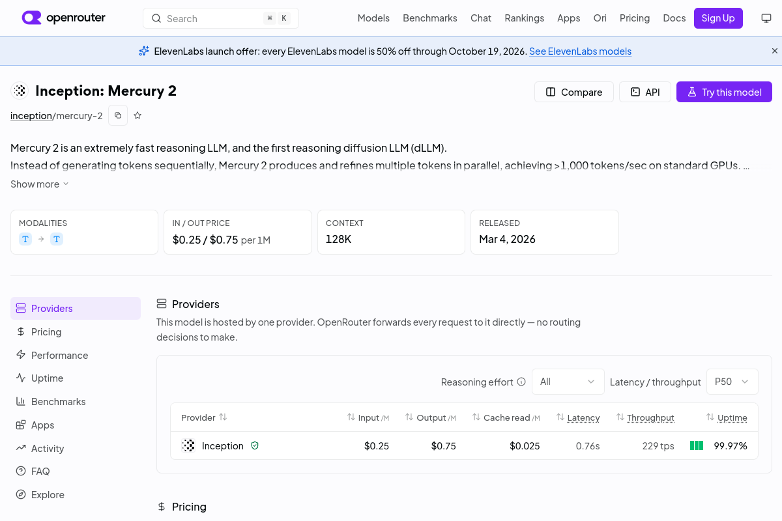
Task: Click the green uptime bars indicator
Action: (697, 445)
